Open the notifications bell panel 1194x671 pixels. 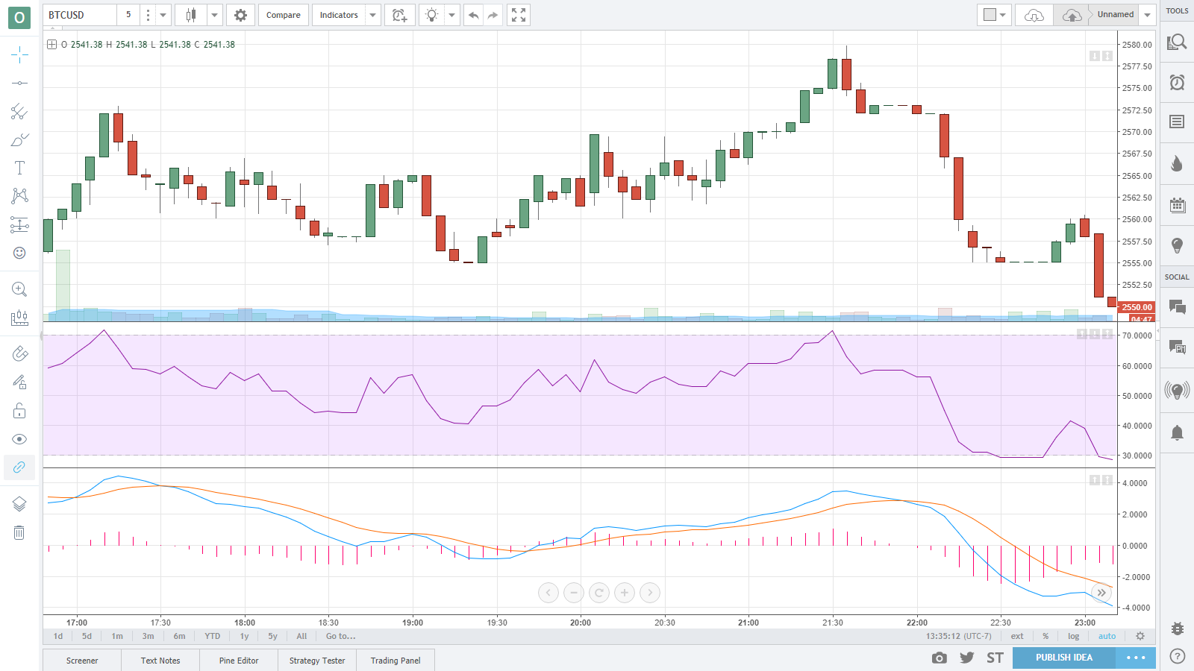pos(1177,432)
